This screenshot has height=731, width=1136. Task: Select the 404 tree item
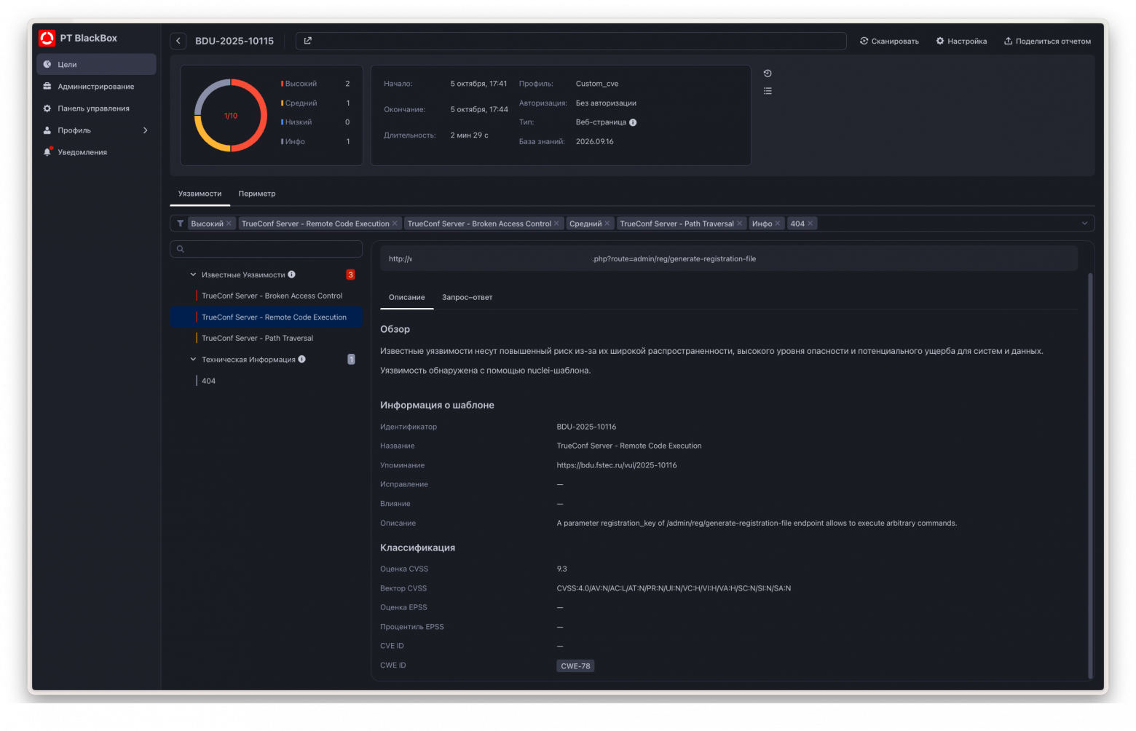[x=267, y=381]
